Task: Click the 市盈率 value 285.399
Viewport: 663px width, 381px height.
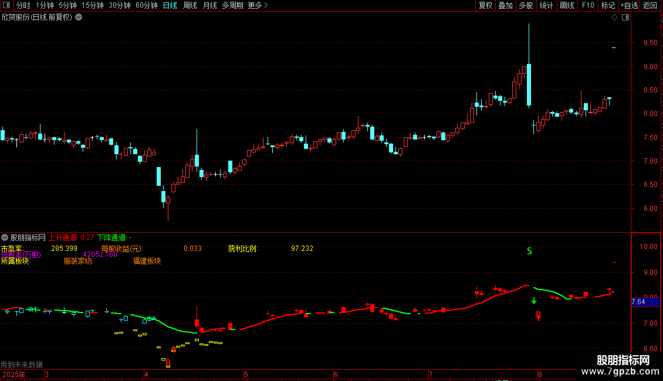Action: point(65,249)
